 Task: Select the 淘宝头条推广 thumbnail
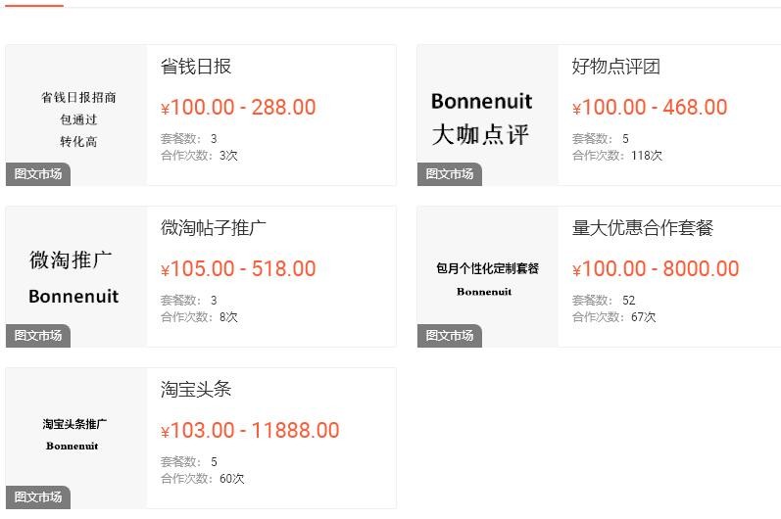76,439
